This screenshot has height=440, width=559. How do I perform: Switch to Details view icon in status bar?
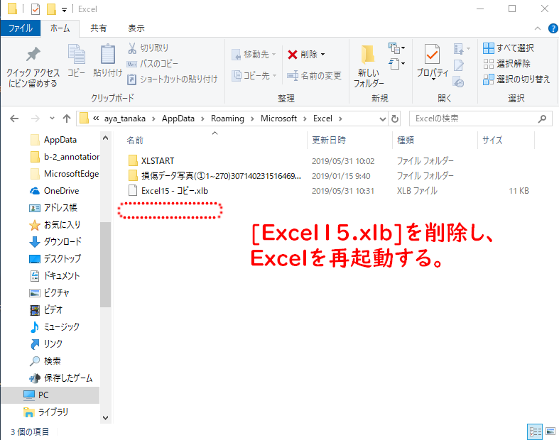tap(535, 431)
